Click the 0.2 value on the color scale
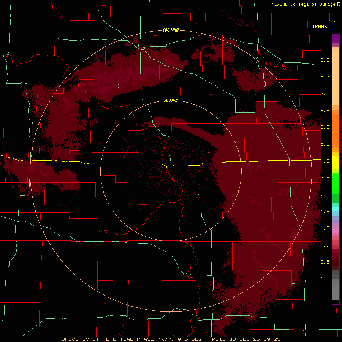The image size is (342, 342). click(x=325, y=245)
